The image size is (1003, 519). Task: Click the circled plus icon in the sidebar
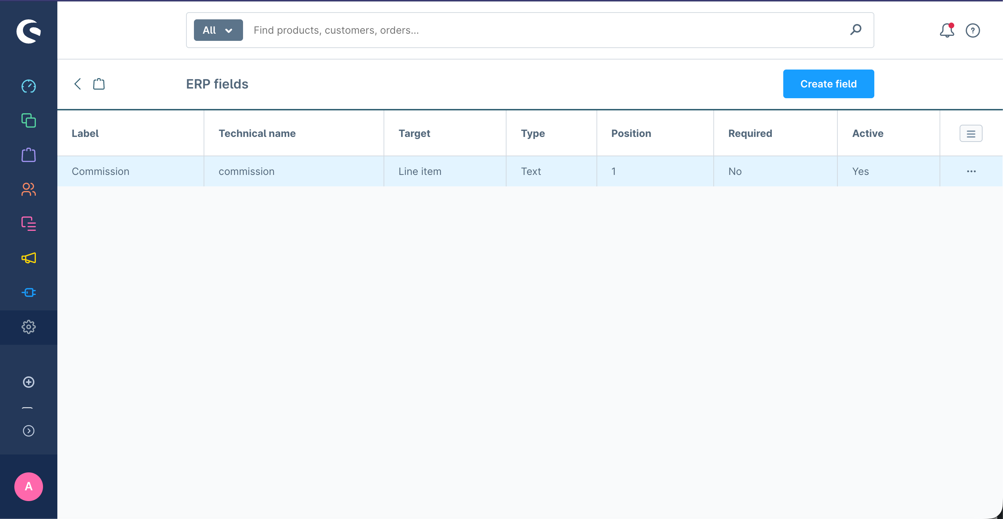point(28,382)
